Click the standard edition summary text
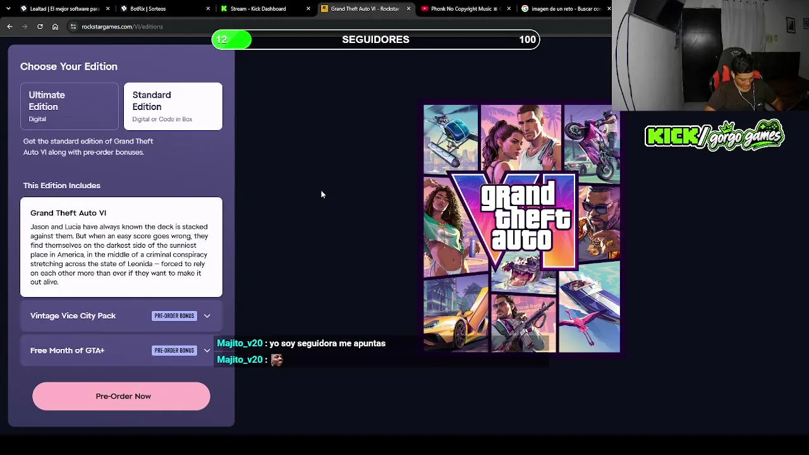 88,147
